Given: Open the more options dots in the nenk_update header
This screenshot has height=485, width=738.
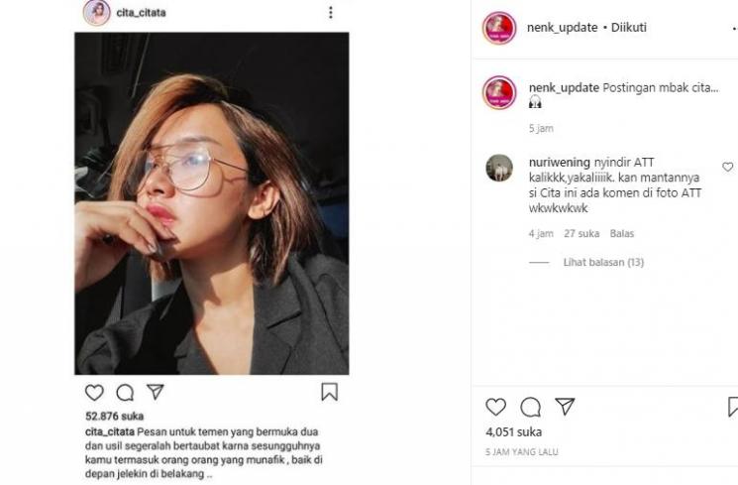Looking at the screenshot, I should [735, 29].
